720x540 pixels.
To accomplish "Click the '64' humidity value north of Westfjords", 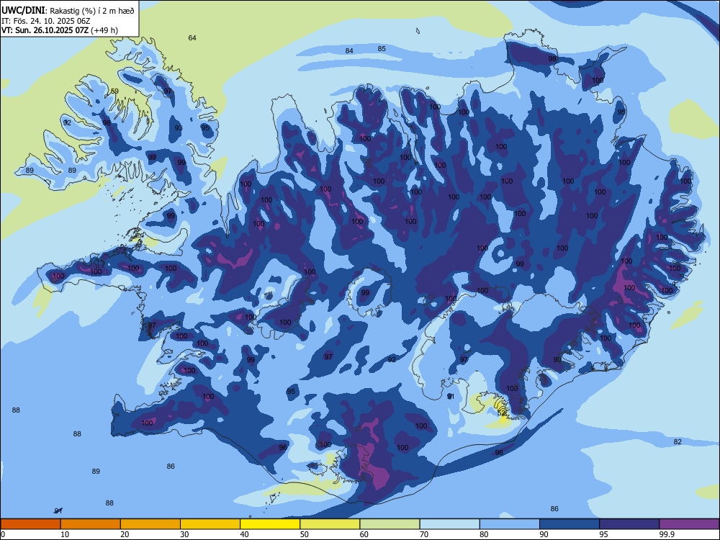I will 192,37.
